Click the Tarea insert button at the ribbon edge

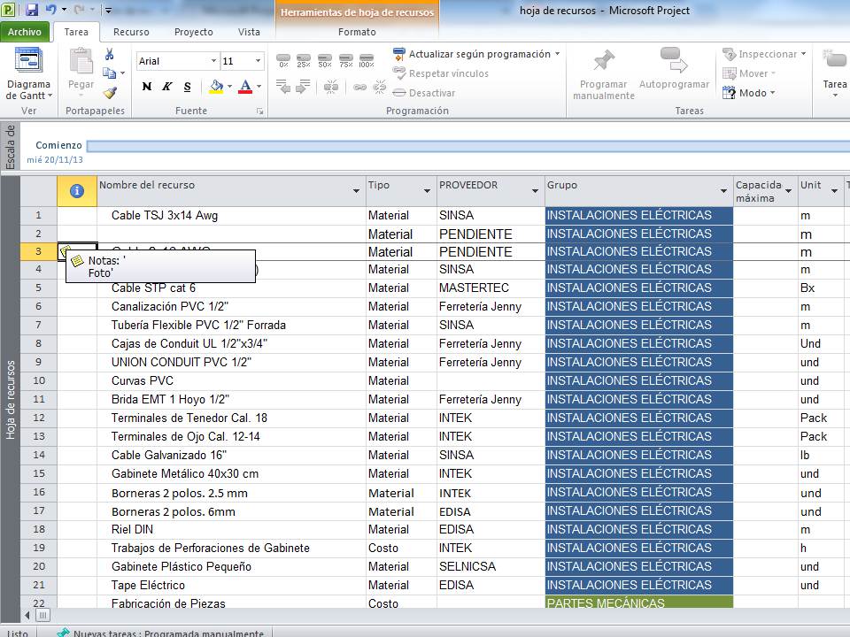pos(834,73)
